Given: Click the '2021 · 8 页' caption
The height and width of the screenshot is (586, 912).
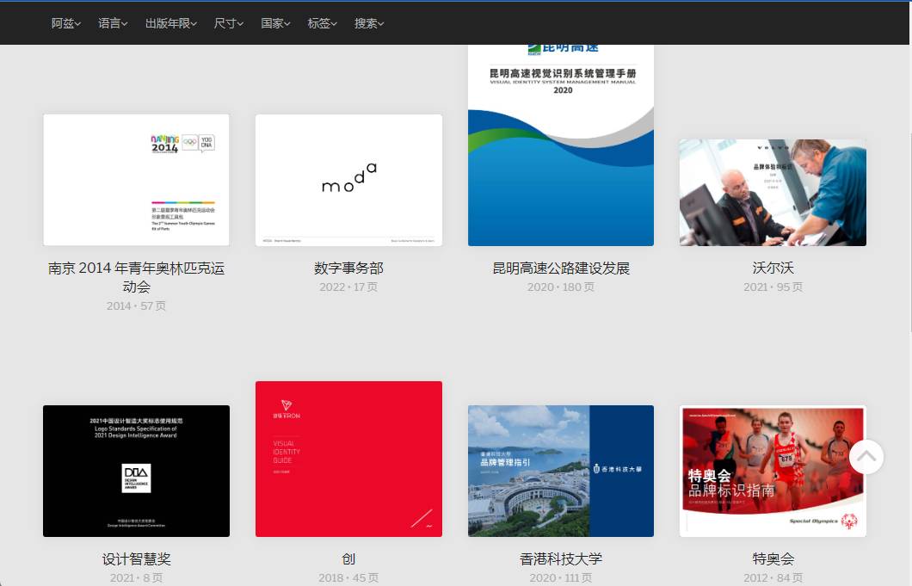Looking at the screenshot, I should pos(136,578).
